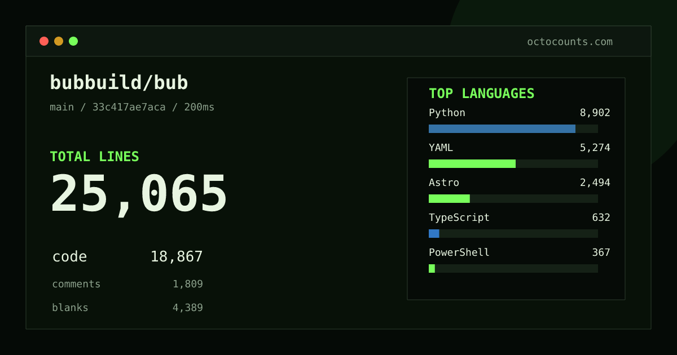Click the YAML language label
Image resolution: width=677 pixels, height=355 pixels.
[441, 148]
